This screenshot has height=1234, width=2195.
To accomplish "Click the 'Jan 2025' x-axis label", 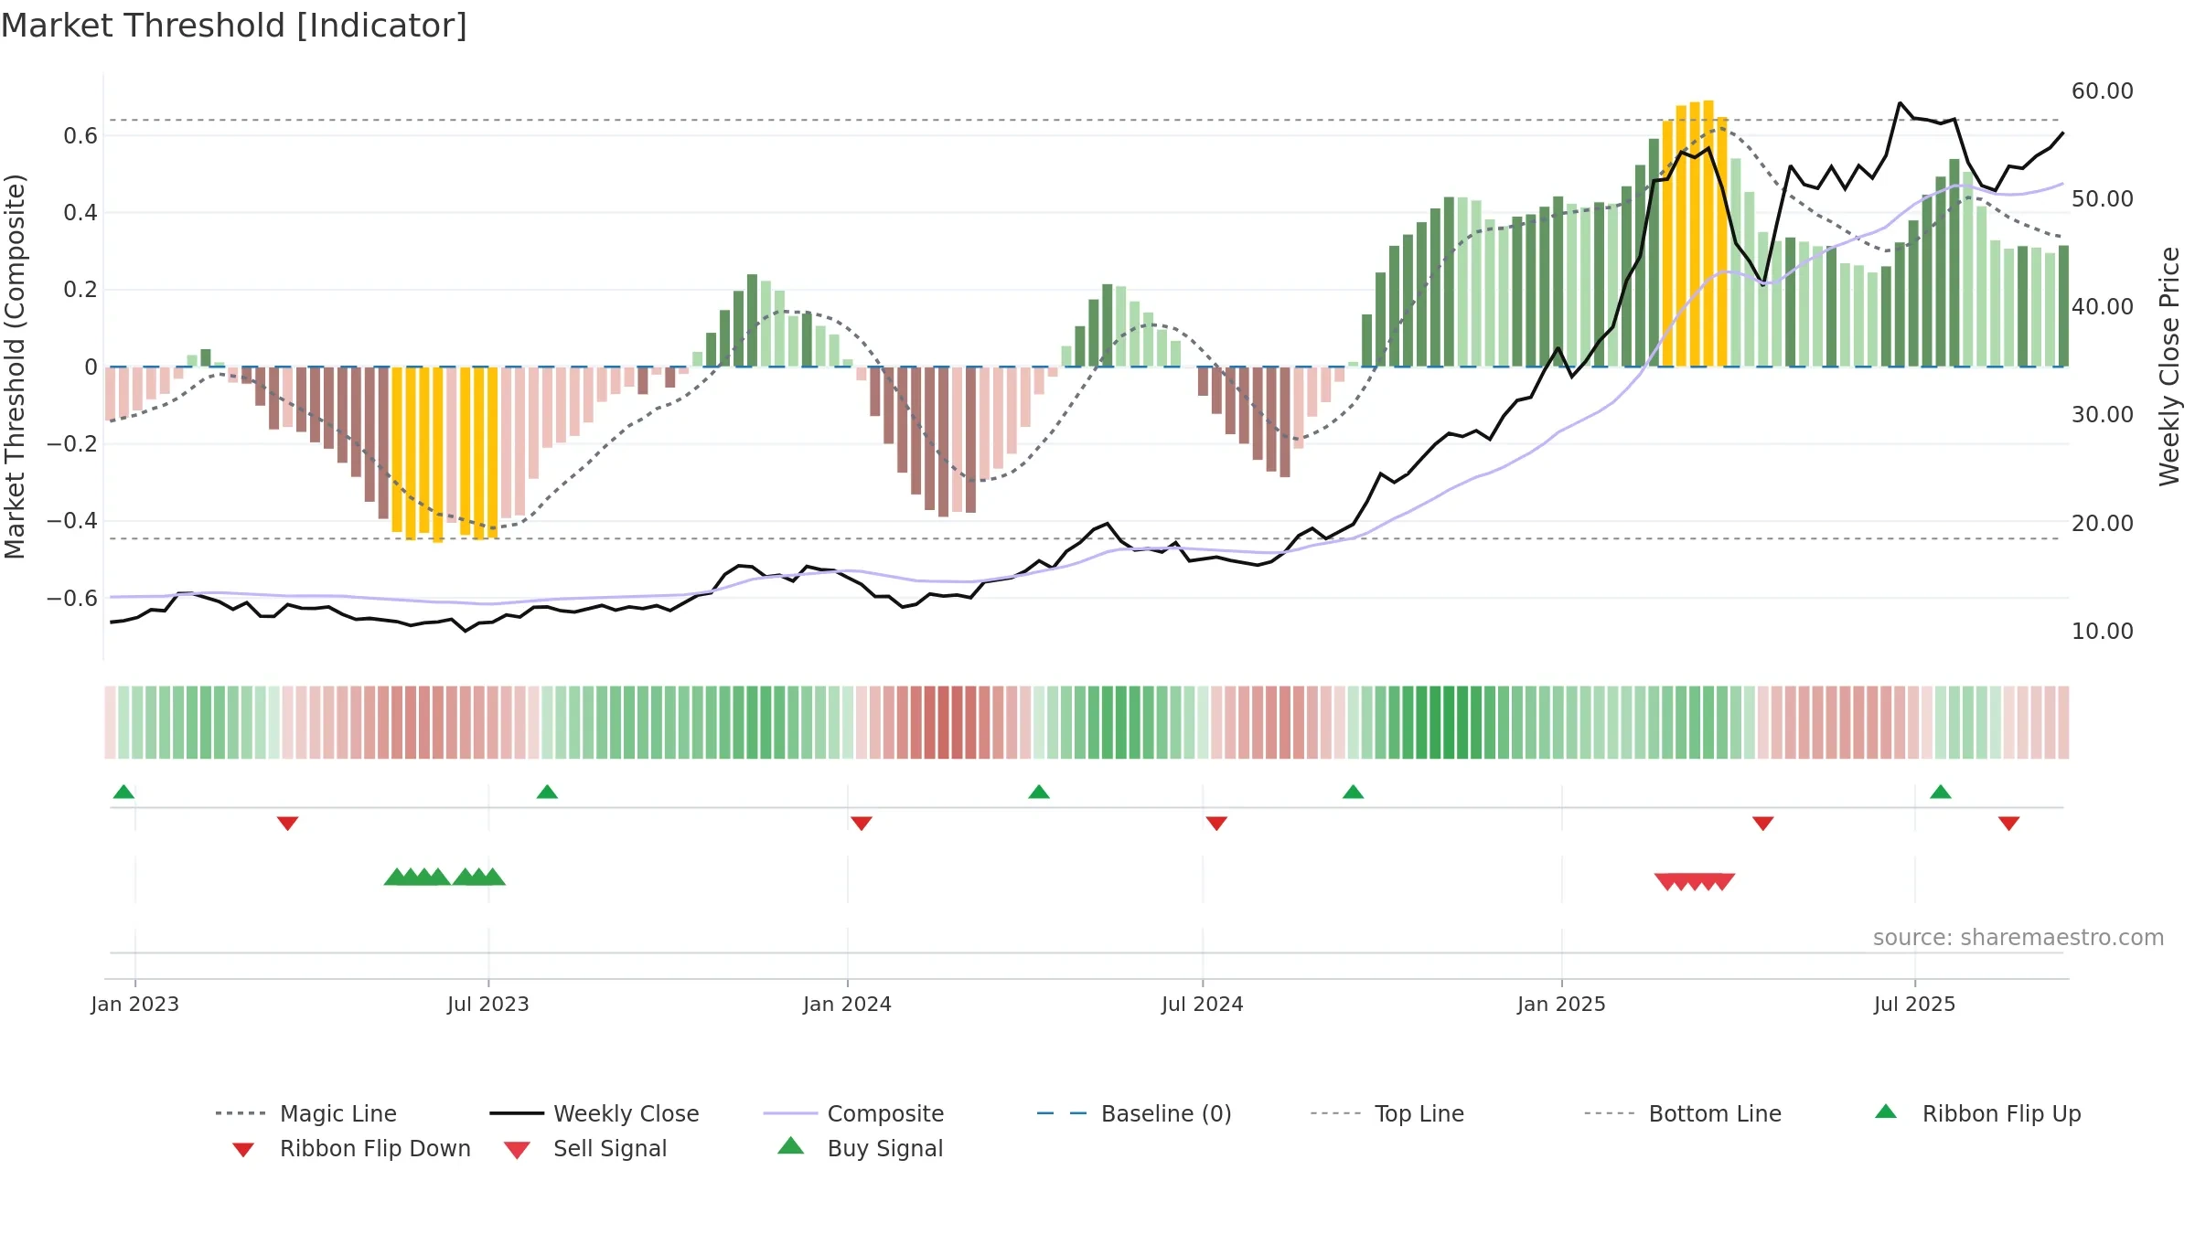I will [1562, 1004].
